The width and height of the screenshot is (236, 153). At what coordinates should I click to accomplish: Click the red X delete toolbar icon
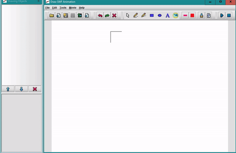coord(114,15)
